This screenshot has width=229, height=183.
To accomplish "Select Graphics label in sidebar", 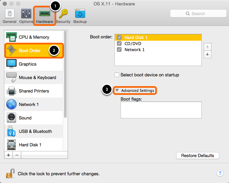I will coord(28,64).
